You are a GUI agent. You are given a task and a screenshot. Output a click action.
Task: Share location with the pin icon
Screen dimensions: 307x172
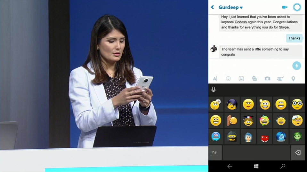pyautogui.click(x=293, y=79)
